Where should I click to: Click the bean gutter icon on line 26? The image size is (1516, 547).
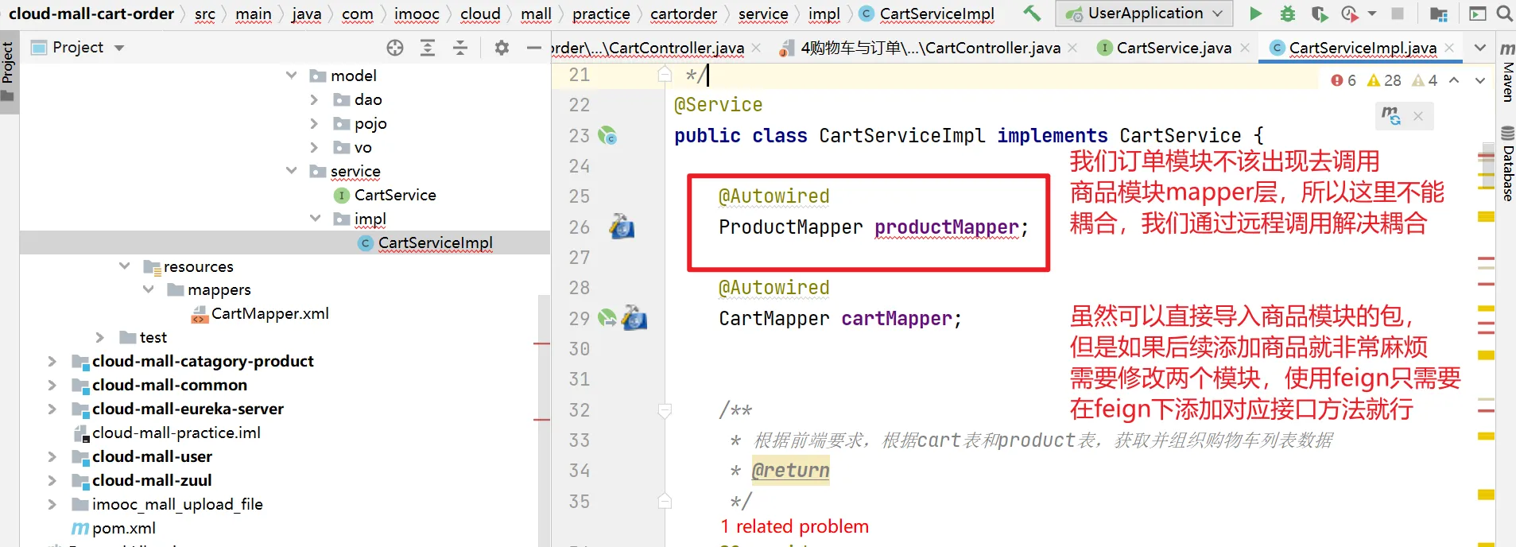[622, 227]
